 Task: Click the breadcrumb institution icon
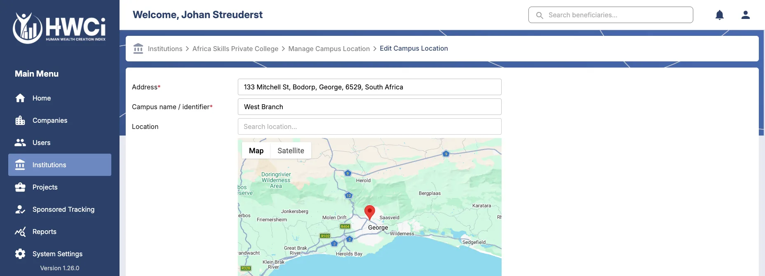138,49
